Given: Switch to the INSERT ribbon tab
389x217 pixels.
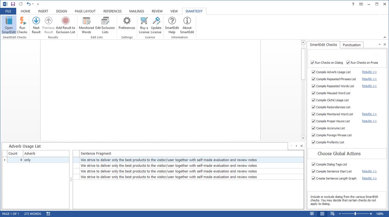Looking at the screenshot, I should click(43, 11).
